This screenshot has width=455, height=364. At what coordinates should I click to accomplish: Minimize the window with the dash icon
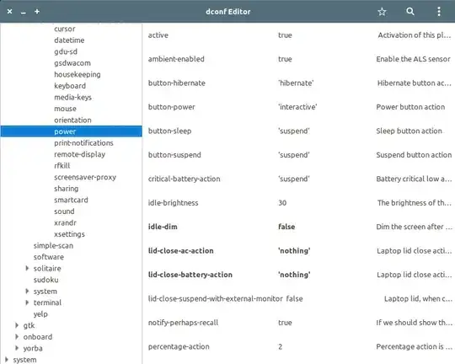pos(24,13)
